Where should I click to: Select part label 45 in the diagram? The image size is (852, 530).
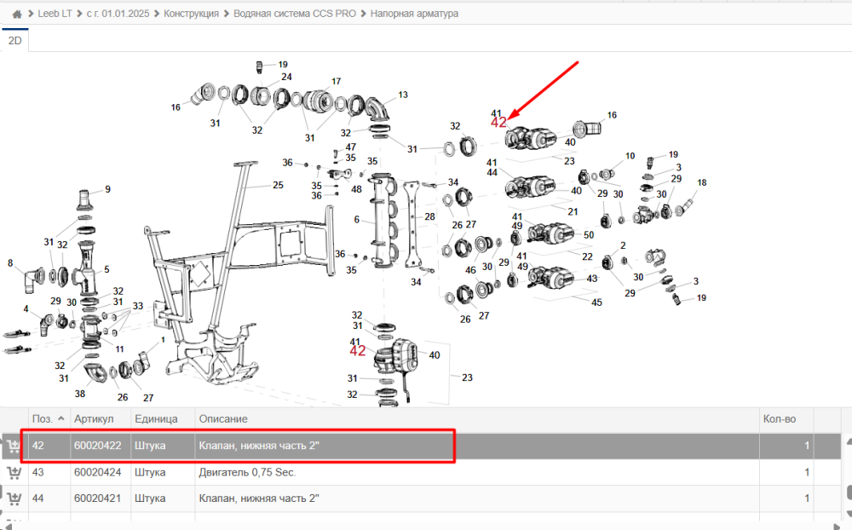pyautogui.click(x=596, y=302)
